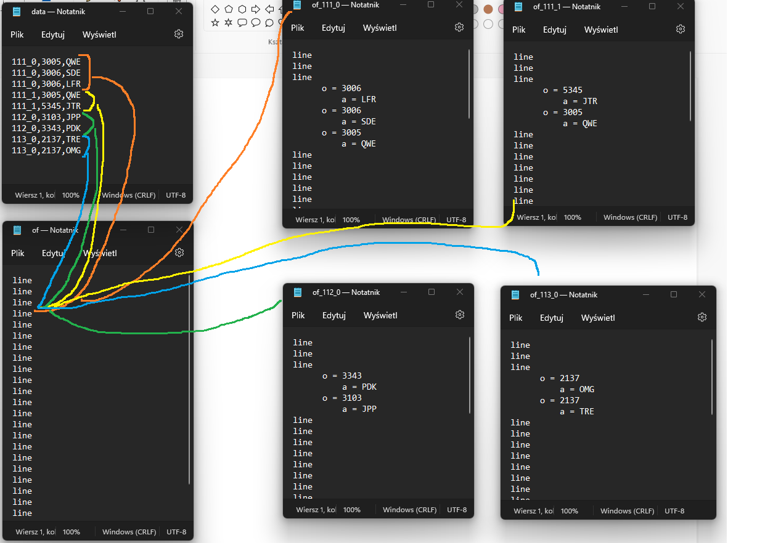This screenshot has height=543, width=757.
Task: Open Edytuj menu in of_113_0 window
Action: click(x=552, y=318)
